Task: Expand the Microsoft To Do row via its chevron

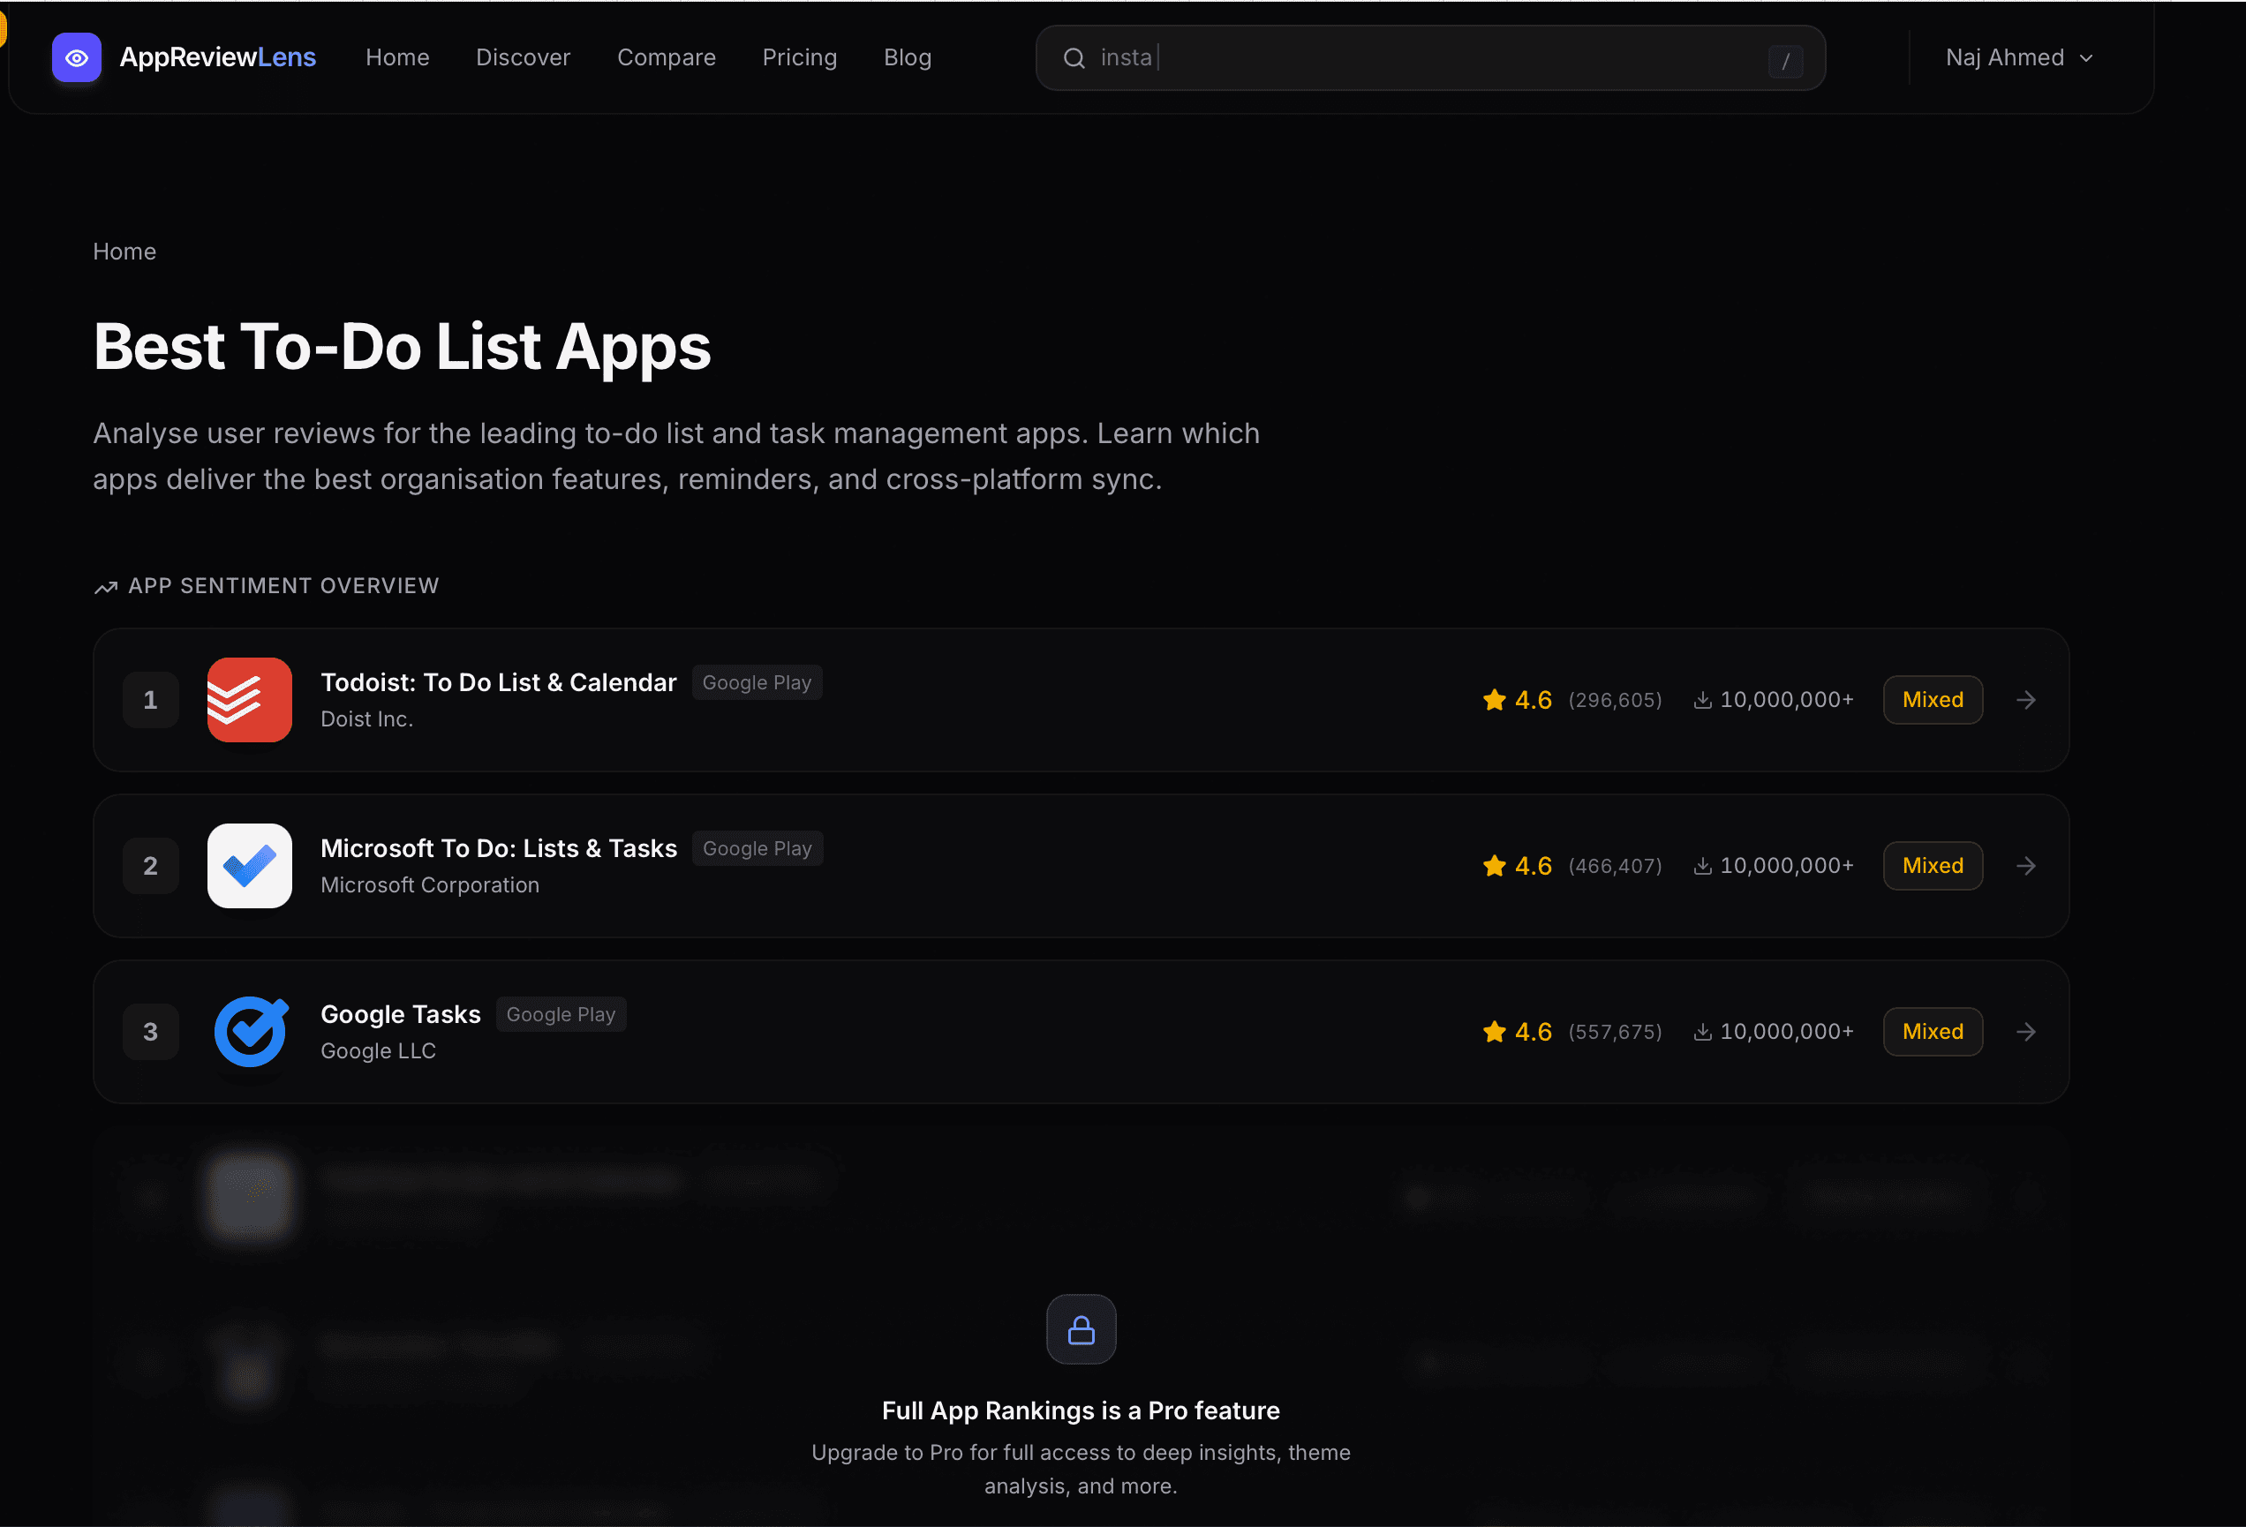Action: [2025, 866]
